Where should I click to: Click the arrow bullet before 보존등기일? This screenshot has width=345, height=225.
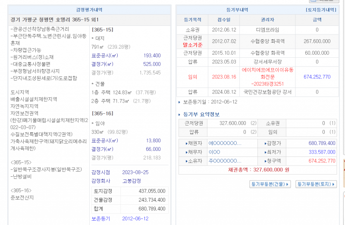180,102
